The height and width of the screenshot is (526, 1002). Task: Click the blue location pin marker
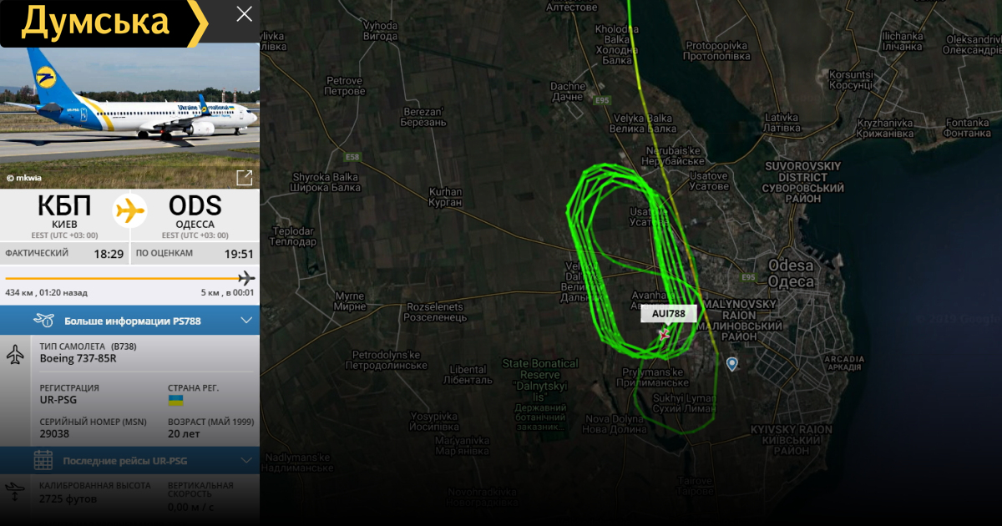(x=732, y=364)
